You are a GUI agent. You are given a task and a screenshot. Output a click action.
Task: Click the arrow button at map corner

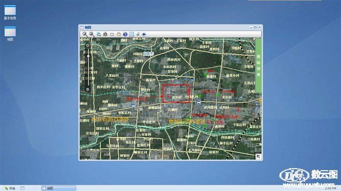point(258,156)
